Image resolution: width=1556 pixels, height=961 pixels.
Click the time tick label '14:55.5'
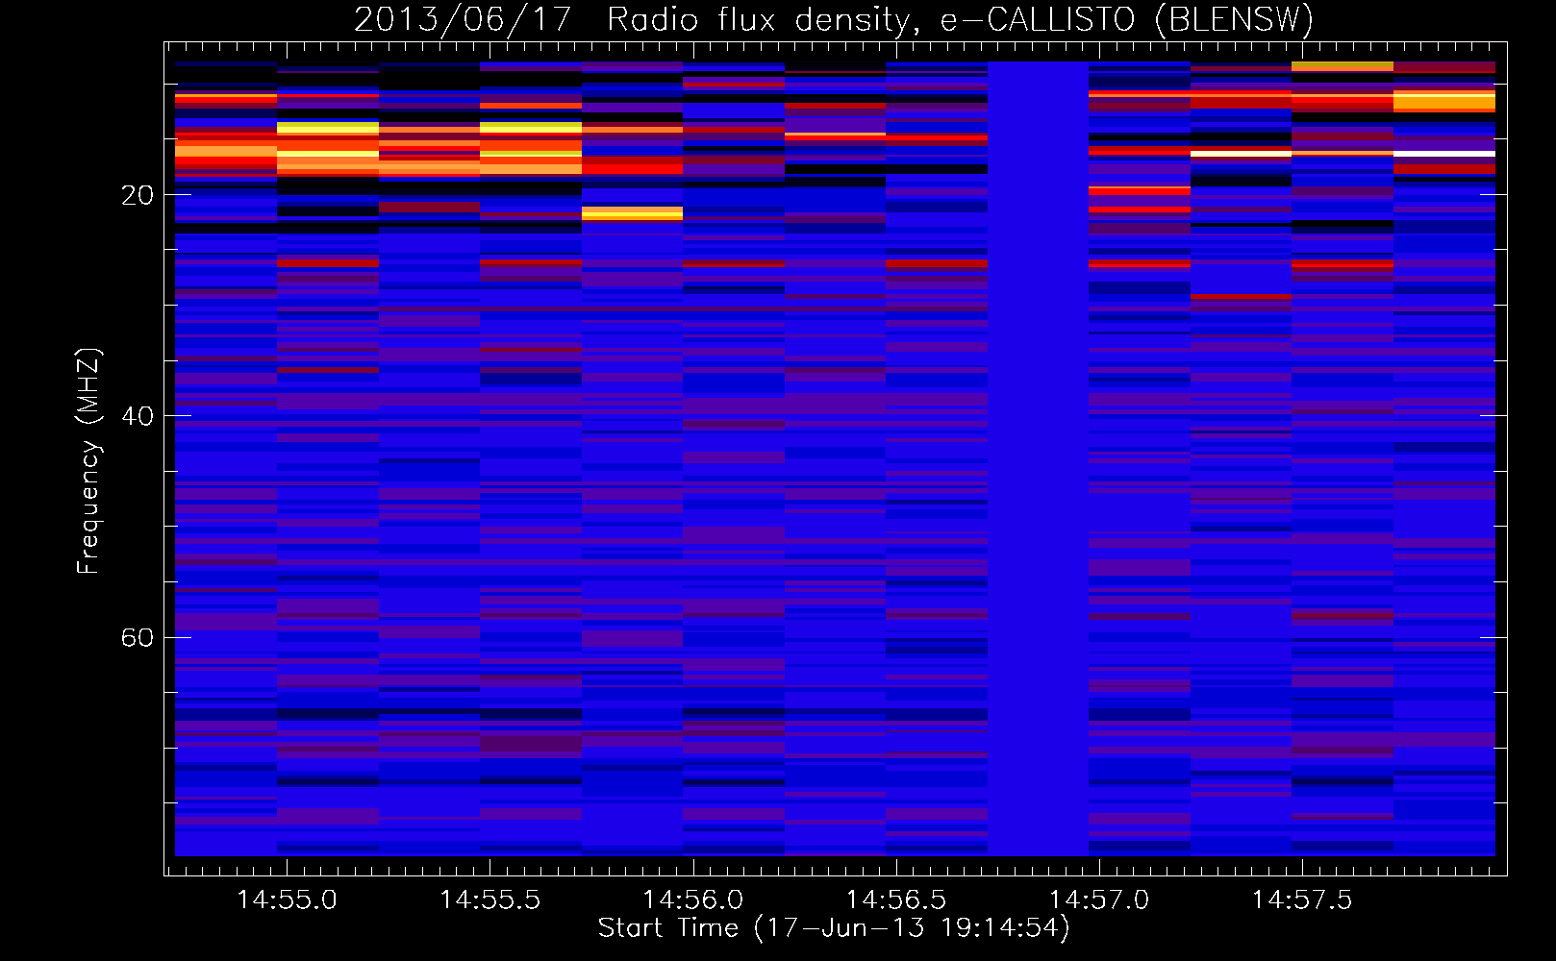click(x=489, y=899)
